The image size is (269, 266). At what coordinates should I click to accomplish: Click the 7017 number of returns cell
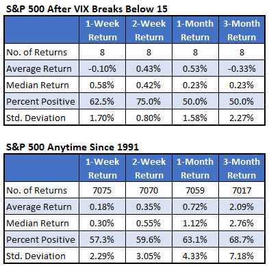pos(242,190)
